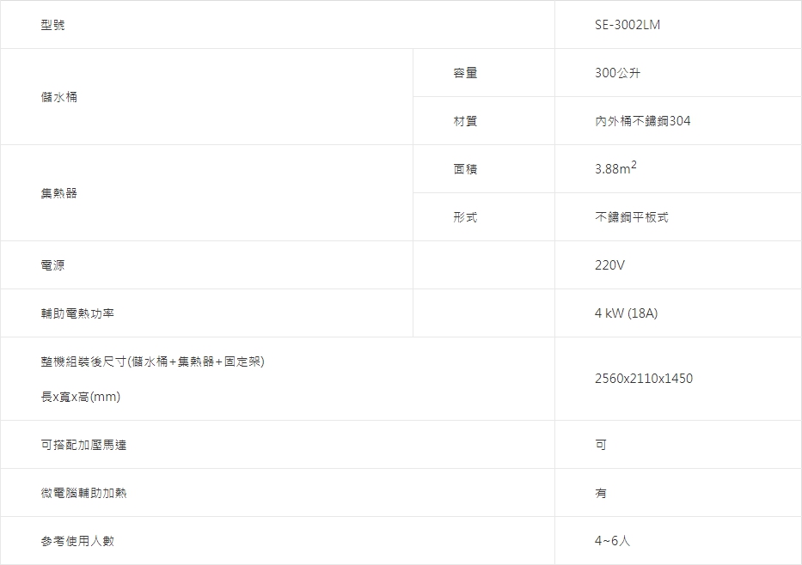Select the 220V power value
This screenshot has width=802, height=565.
click(x=609, y=265)
